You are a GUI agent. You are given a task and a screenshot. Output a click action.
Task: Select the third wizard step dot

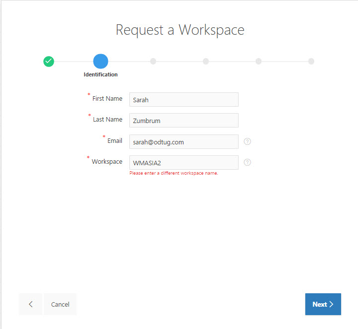pyautogui.click(x=153, y=62)
